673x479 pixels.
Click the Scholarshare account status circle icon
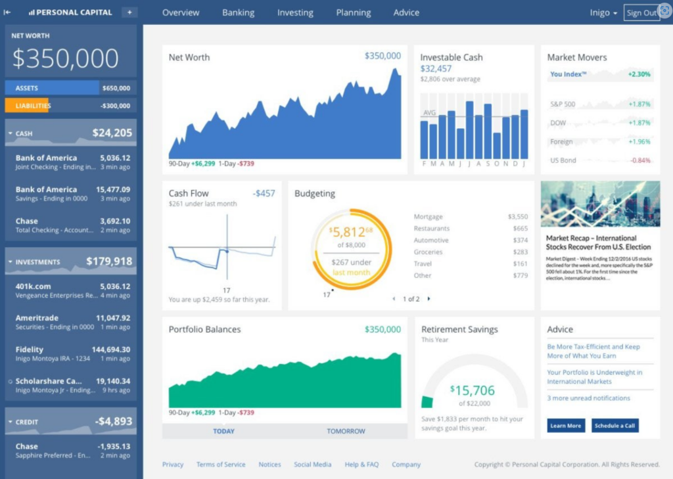coord(11,381)
